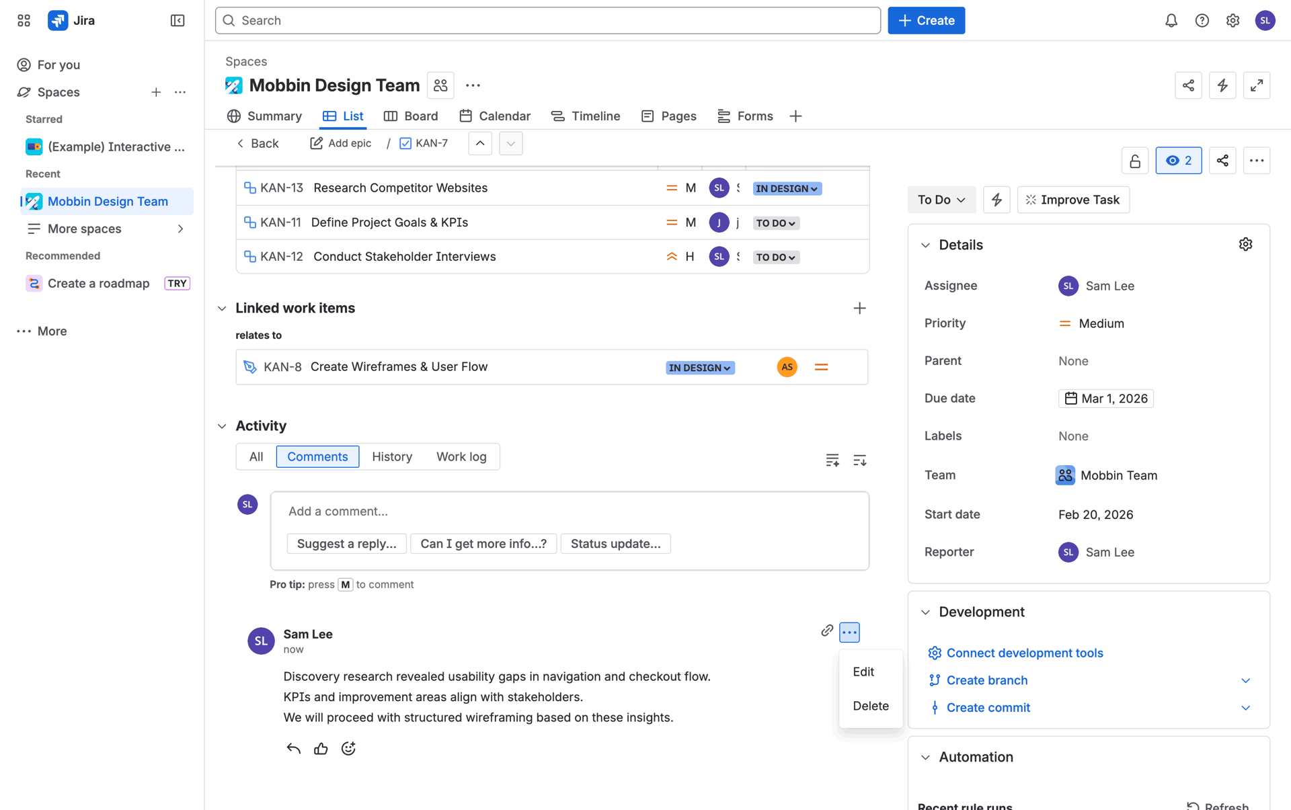Toggle the watch eye button showing 2
Image resolution: width=1291 pixels, height=810 pixels.
(x=1179, y=161)
